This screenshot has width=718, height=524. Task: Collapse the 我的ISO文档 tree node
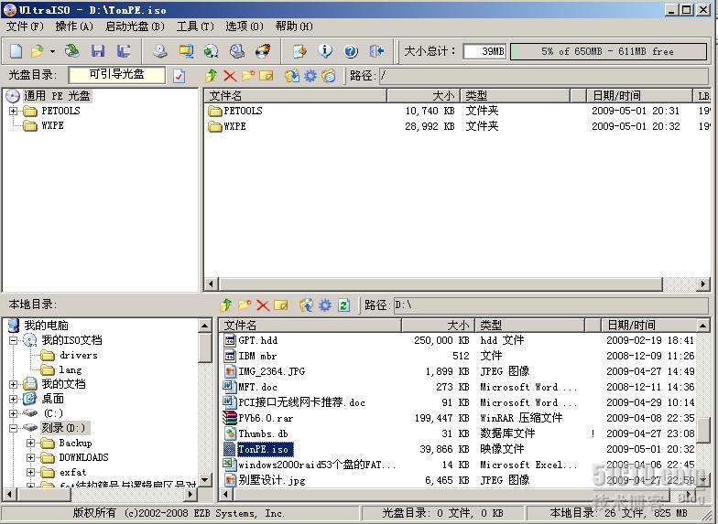[13, 340]
